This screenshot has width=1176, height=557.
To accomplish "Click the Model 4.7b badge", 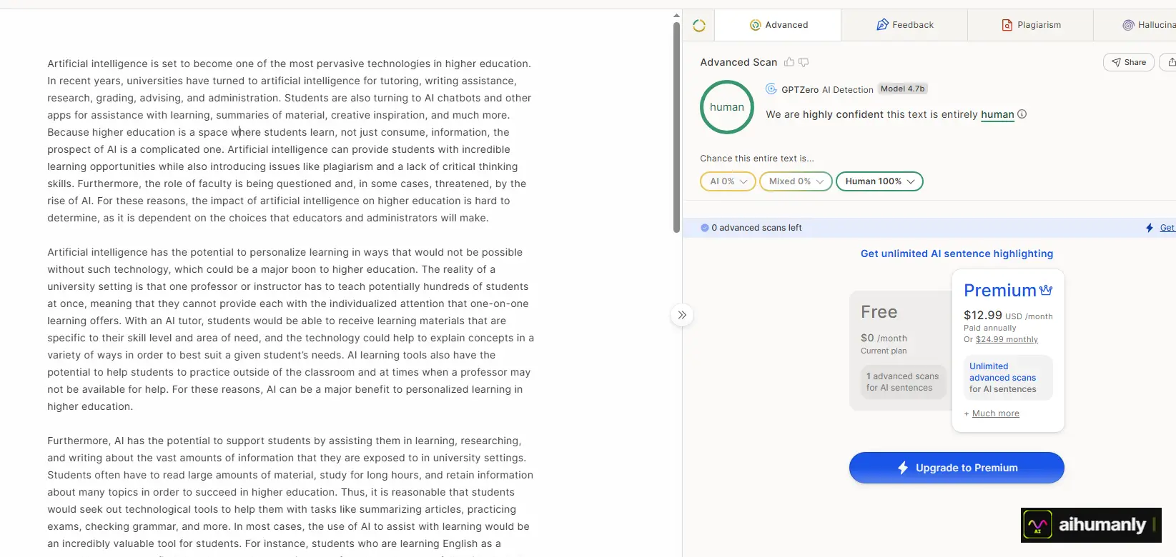I will click(x=902, y=89).
